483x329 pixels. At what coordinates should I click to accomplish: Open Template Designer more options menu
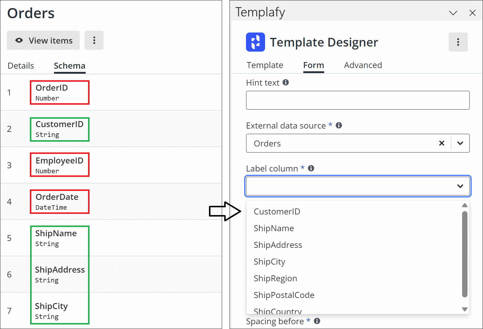(x=458, y=42)
